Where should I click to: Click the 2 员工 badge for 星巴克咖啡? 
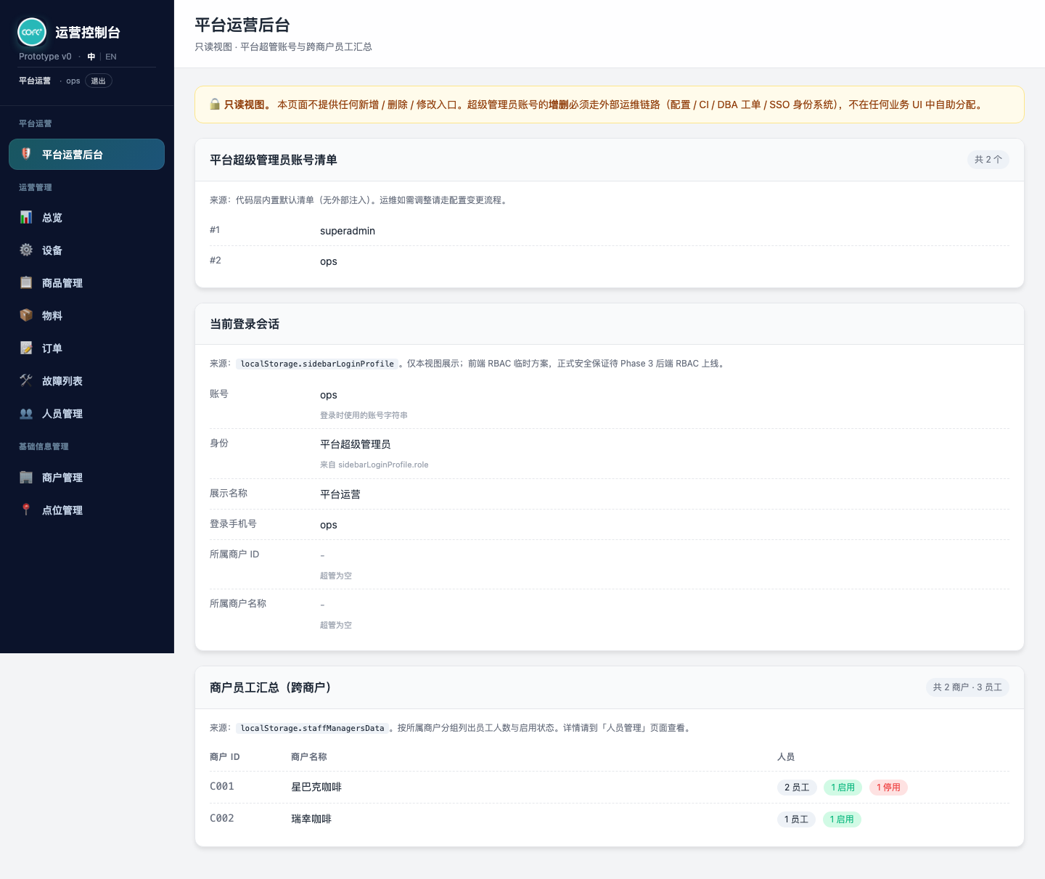(797, 788)
